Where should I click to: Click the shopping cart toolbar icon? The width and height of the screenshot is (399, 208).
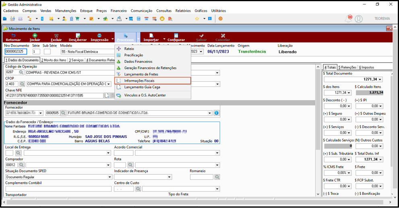(77, 19)
